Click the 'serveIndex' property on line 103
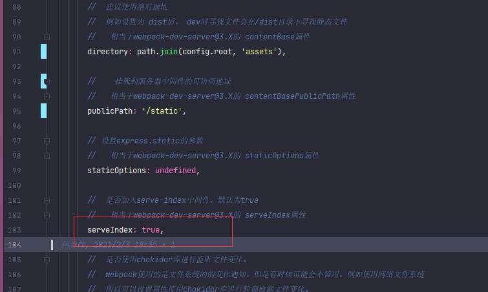The height and width of the screenshot is (292, 488). tap(110, 230)
